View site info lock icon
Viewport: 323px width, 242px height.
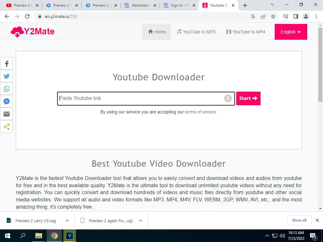[x=40, y=16]
